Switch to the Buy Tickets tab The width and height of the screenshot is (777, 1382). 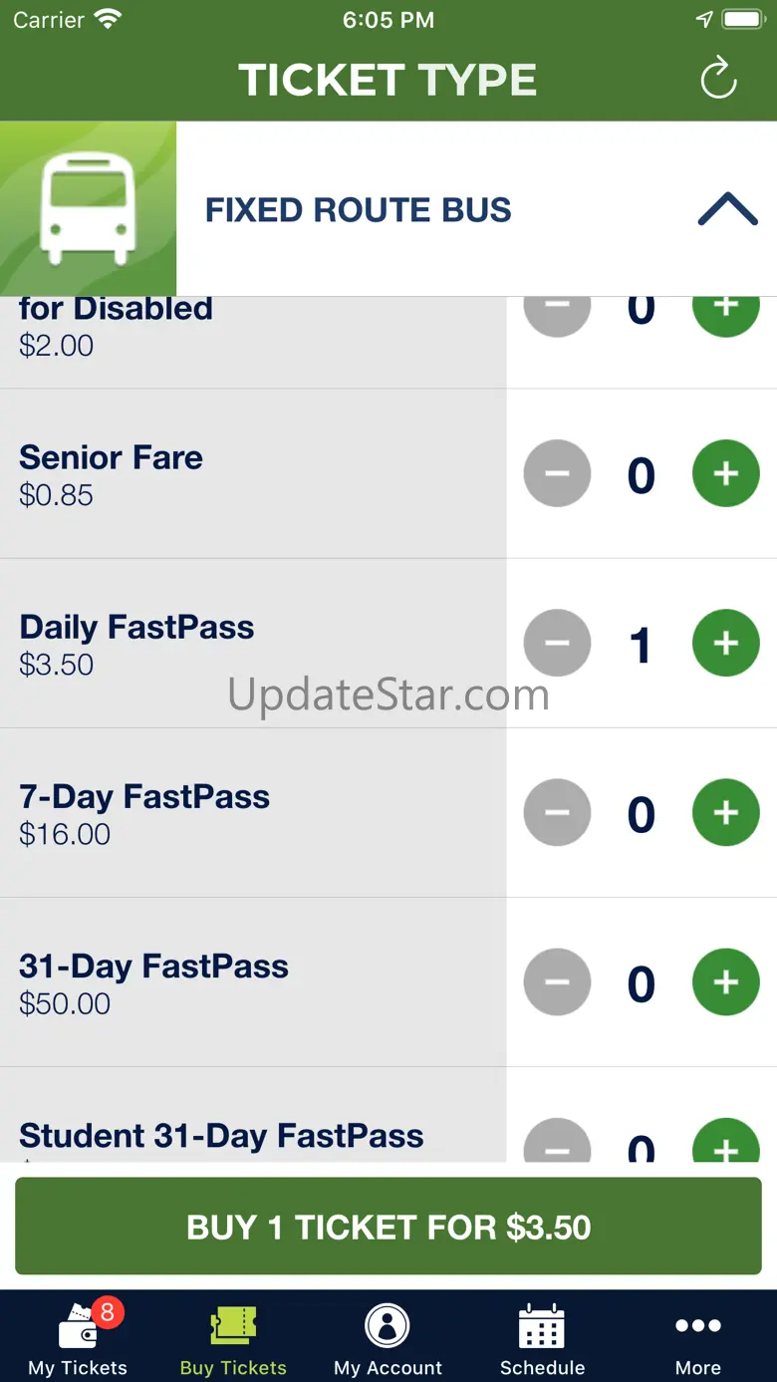tap(233, 1338)
